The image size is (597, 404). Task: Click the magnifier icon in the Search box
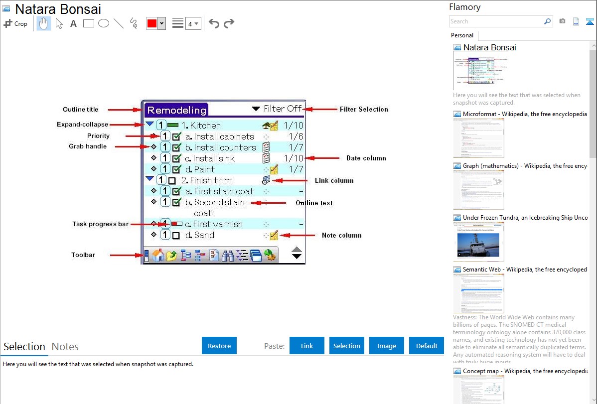pyautogui.click(x=547, y=21)
